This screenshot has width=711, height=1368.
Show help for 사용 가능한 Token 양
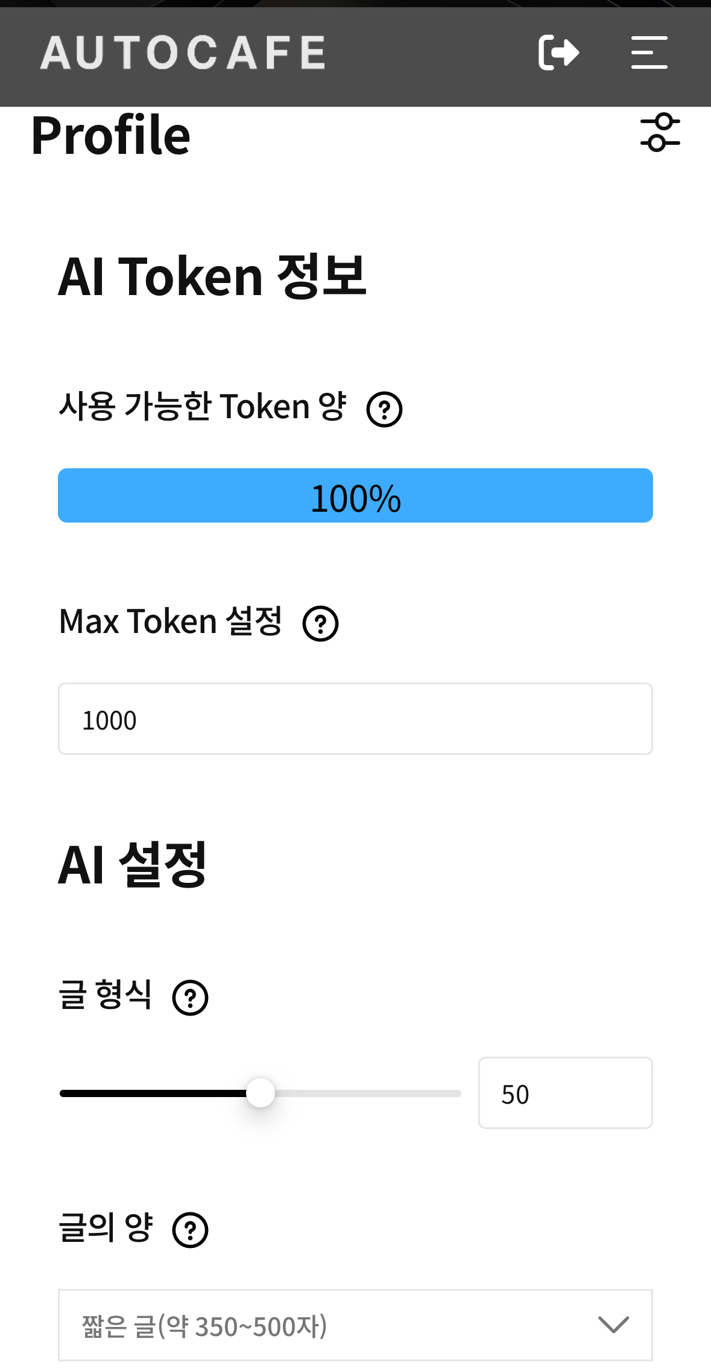pyautogui.click(x=385, y=410)
